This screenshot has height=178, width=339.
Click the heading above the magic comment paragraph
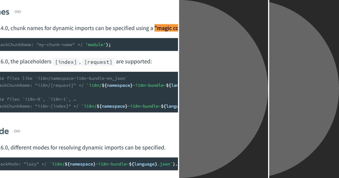click(x=4, y=11)
